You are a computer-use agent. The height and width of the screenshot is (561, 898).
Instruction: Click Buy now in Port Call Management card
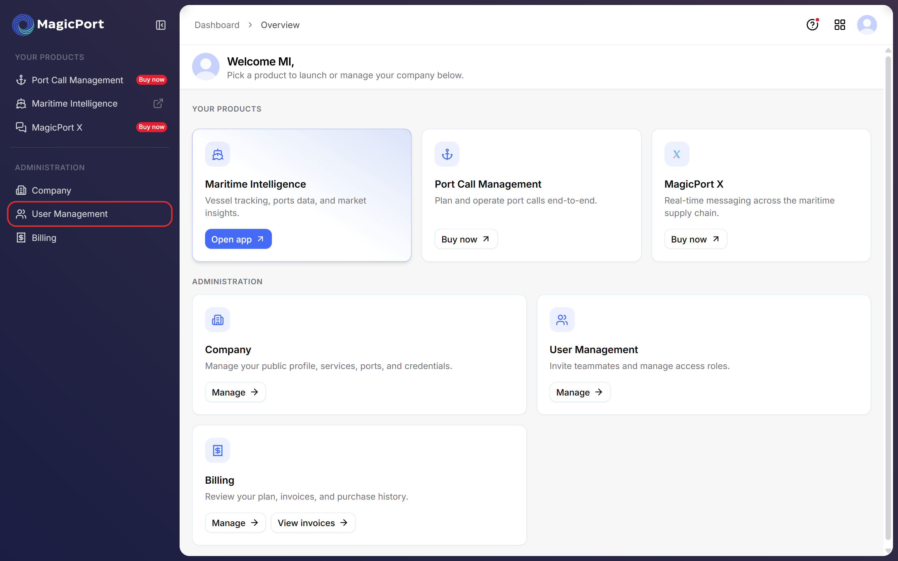pyautogui.click(x=466, y=239)
